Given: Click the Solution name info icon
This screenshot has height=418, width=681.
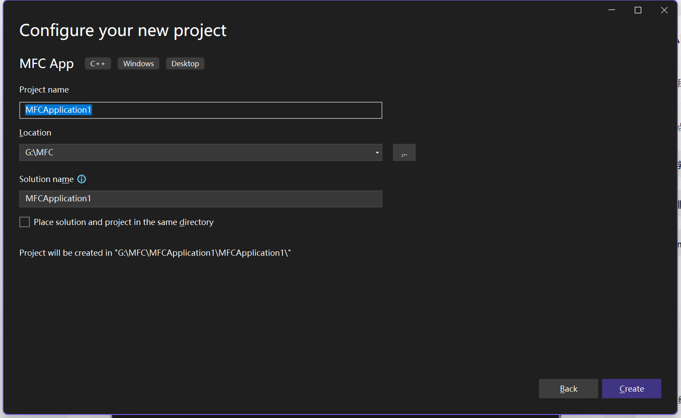Looking at the screenshot, I should [x=82, y=179].
